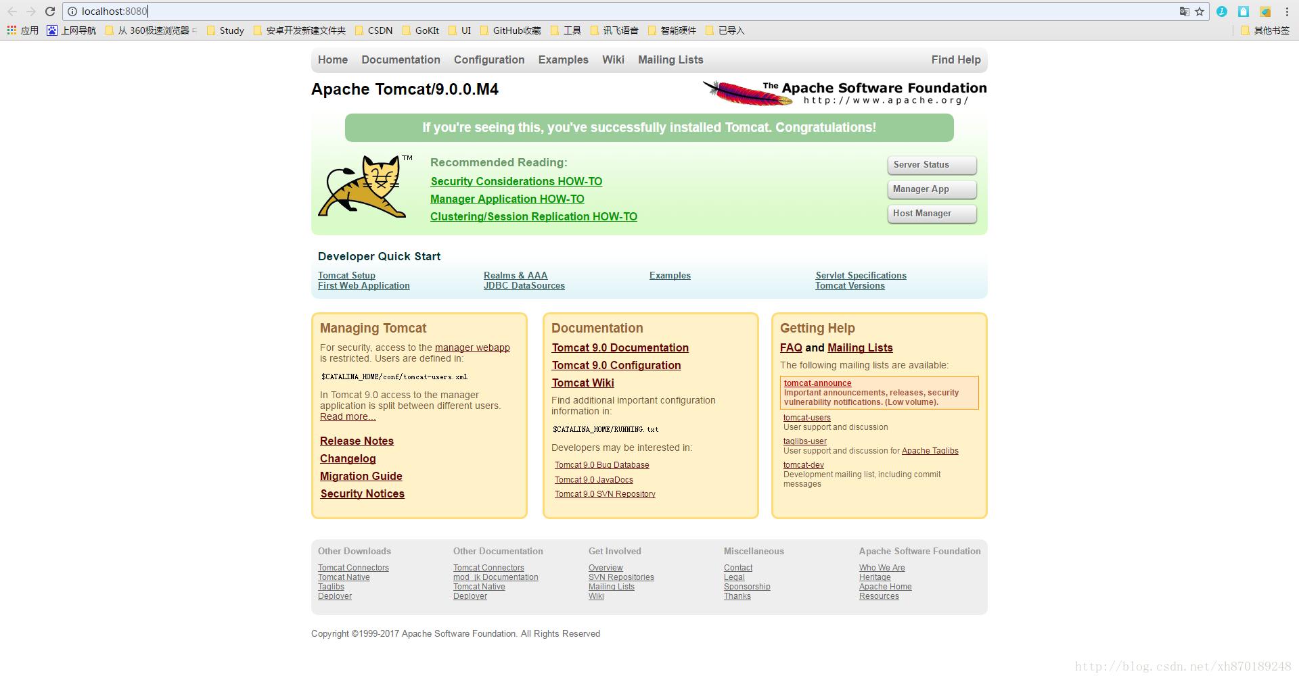Click the Tomcat cat logo image
The image size is (1299, 680).
[x=366, y=186]
